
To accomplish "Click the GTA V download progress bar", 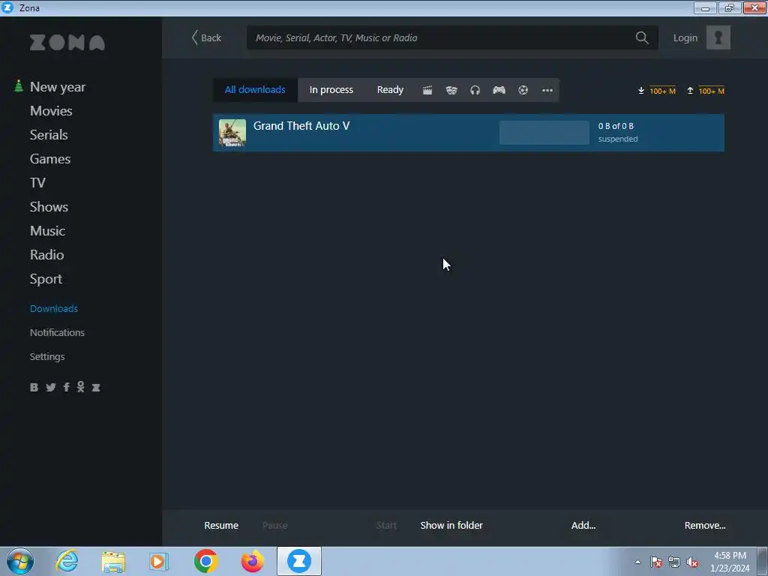I will (544, 133).
